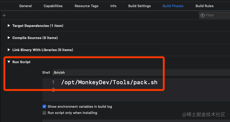The height and width of the screenshot is (122, 230).
Task: Enable Run script only when installing
Action: pyautogui.click(x=44, y=113)
